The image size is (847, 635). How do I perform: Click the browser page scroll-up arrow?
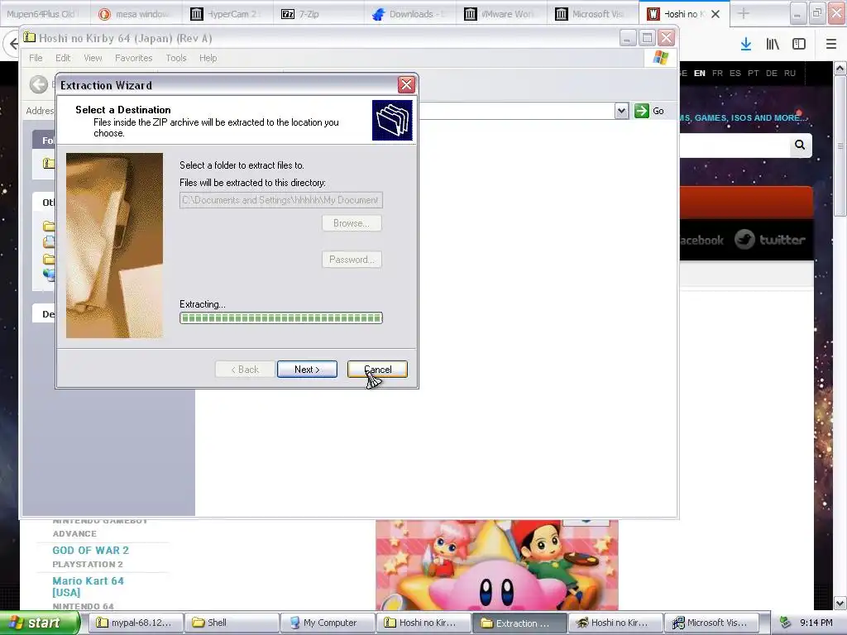840,68
